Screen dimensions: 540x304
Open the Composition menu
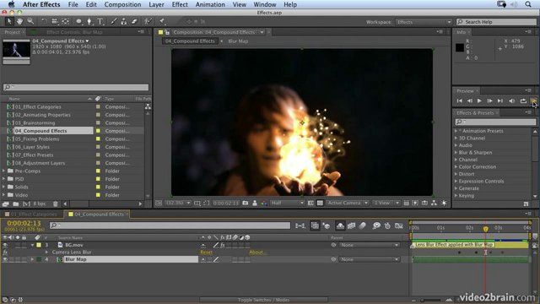pos(122,4)
